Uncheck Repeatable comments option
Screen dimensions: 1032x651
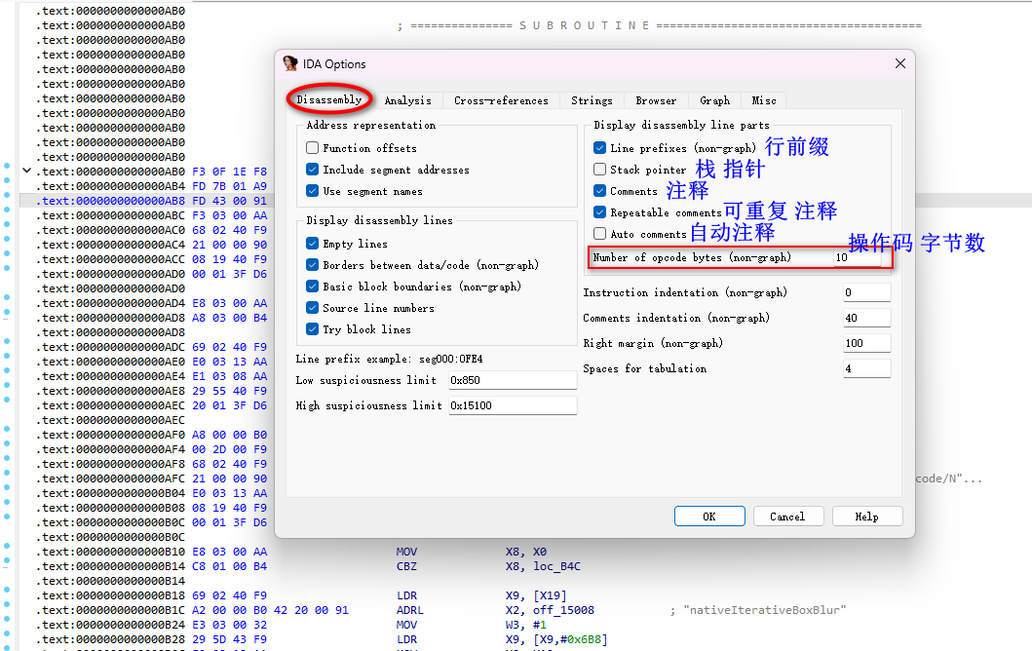point(599,212)
